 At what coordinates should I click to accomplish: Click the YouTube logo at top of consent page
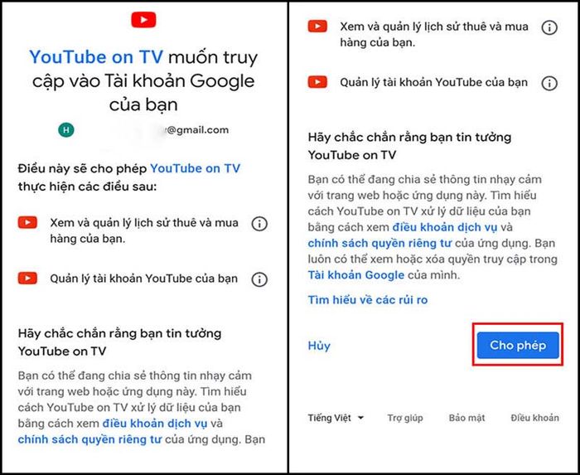(143, 20)
